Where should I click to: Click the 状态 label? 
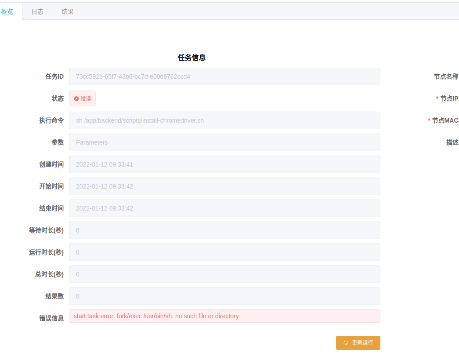(58, 98)
